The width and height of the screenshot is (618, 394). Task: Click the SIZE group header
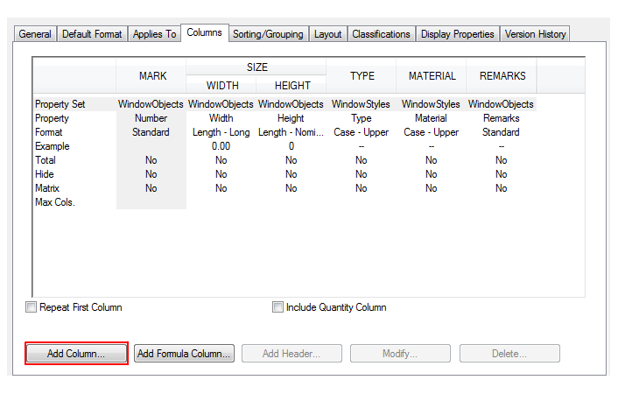pyautogui.click(x=256, y=67)
